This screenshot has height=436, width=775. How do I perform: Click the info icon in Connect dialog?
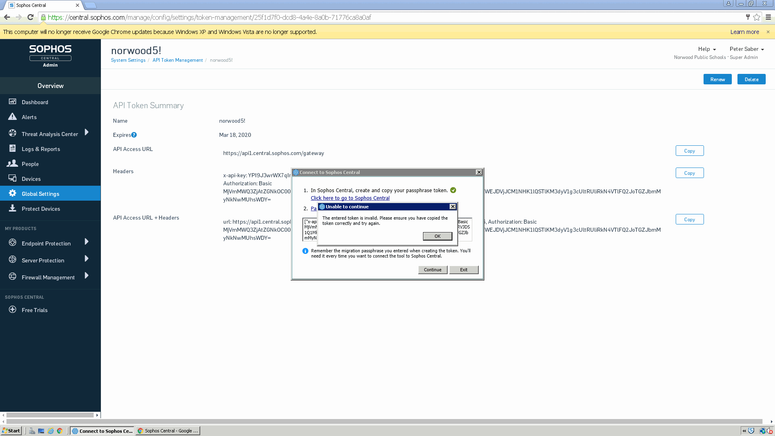[305, 251]
